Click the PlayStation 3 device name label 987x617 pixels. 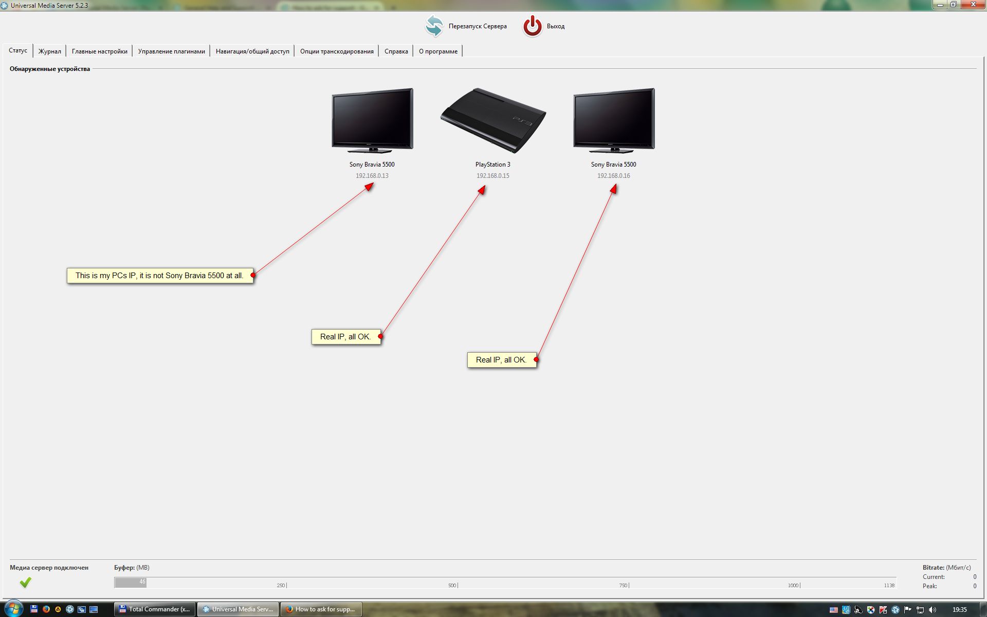[x=493, y=165]
